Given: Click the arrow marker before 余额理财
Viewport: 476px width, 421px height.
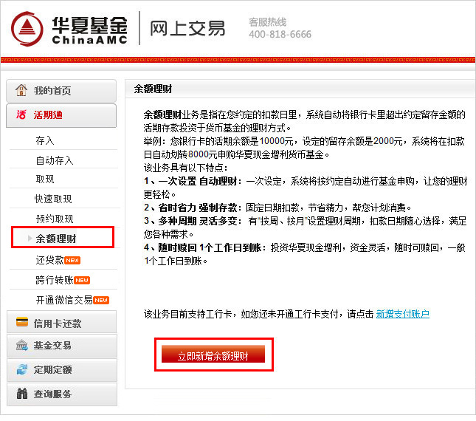Looking at the screenshot, I should pyautogui.click(x=30, y=238).
